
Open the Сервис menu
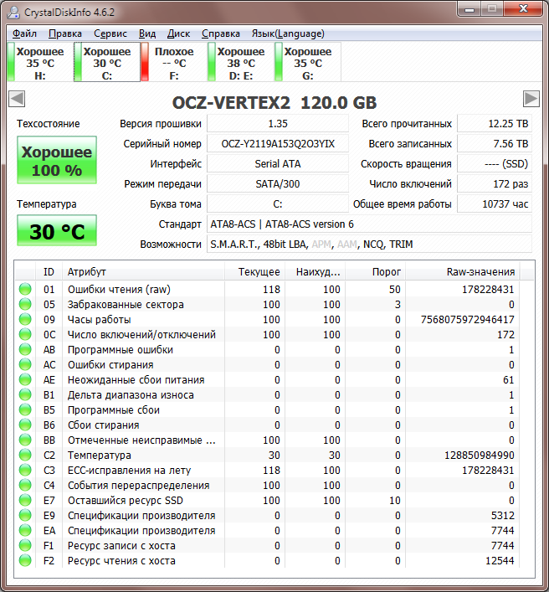click(x=110, y=33)
